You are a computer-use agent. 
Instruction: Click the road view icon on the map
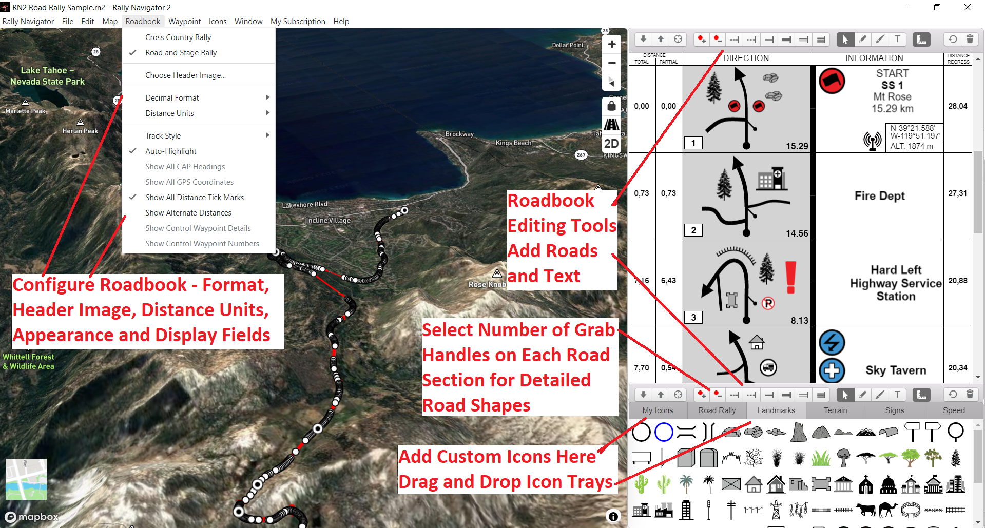click(611, 124)
